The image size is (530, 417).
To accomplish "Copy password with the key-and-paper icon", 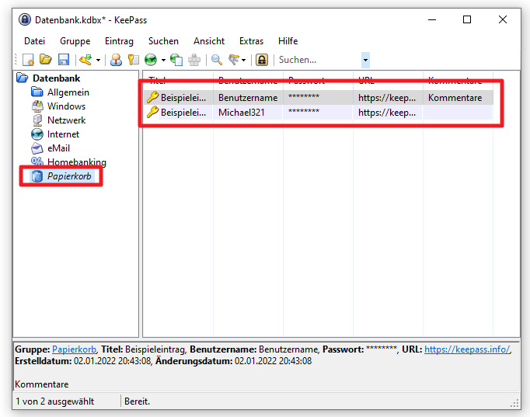I will pos(133,60).
